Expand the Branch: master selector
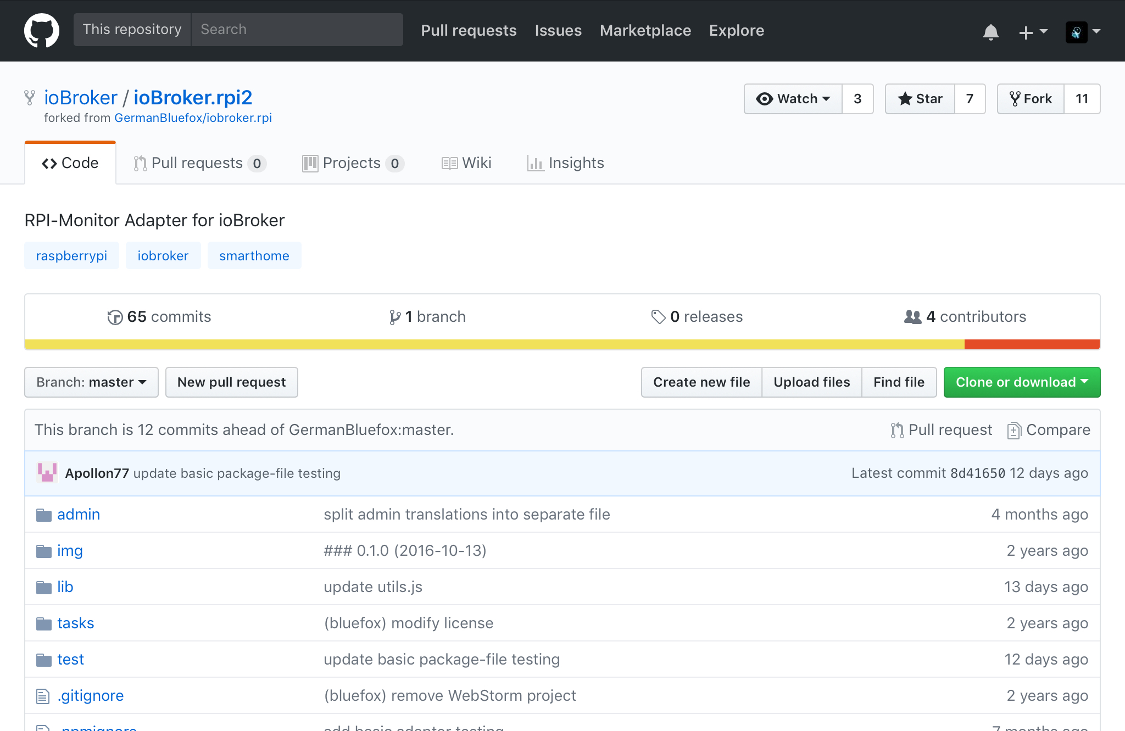The image size is (1125, 731). point(91,382)
